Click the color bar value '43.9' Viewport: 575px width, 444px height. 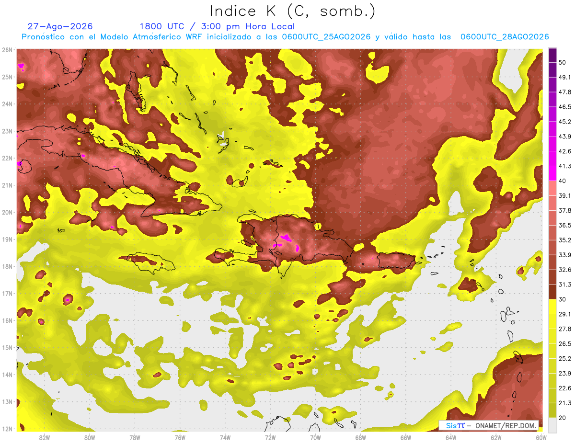click(x=564, y=137)
